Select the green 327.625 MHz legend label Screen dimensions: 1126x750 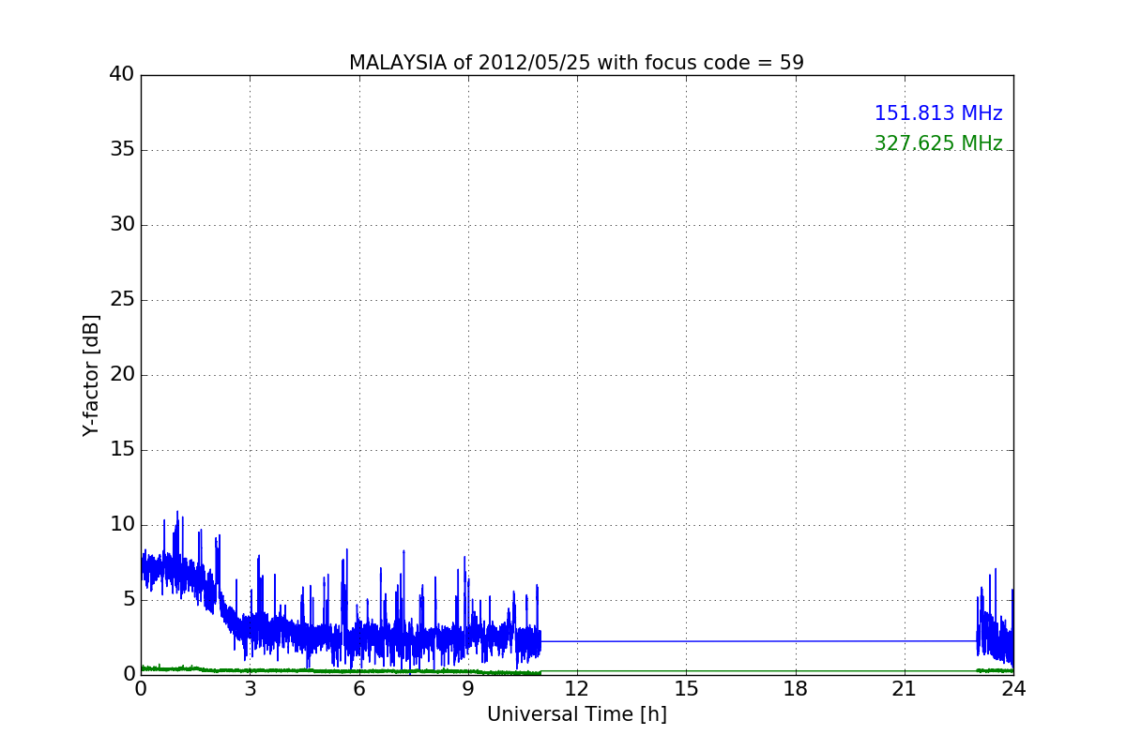[x=938, y=143]
